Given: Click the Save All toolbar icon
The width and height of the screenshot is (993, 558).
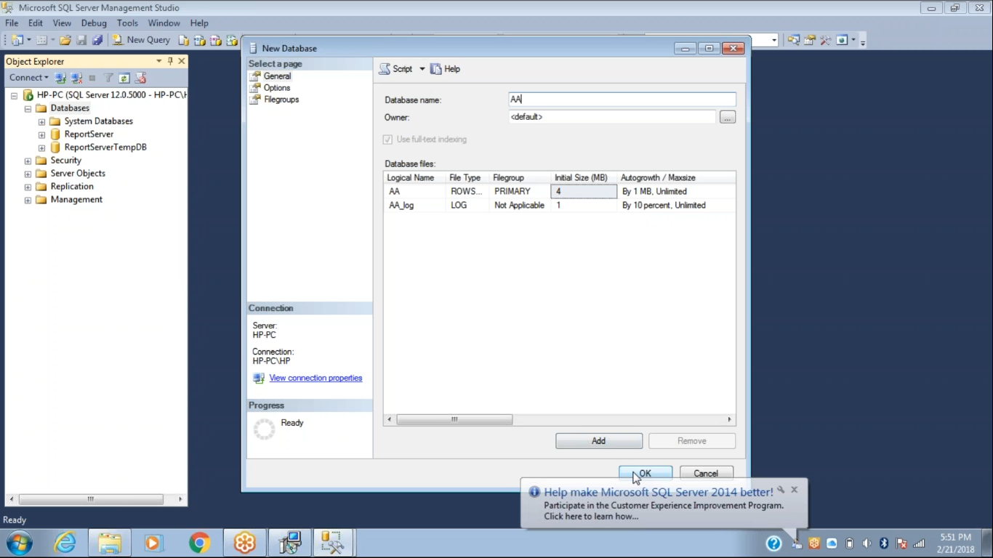Looking at the screenshot, I should pos(97,40).
